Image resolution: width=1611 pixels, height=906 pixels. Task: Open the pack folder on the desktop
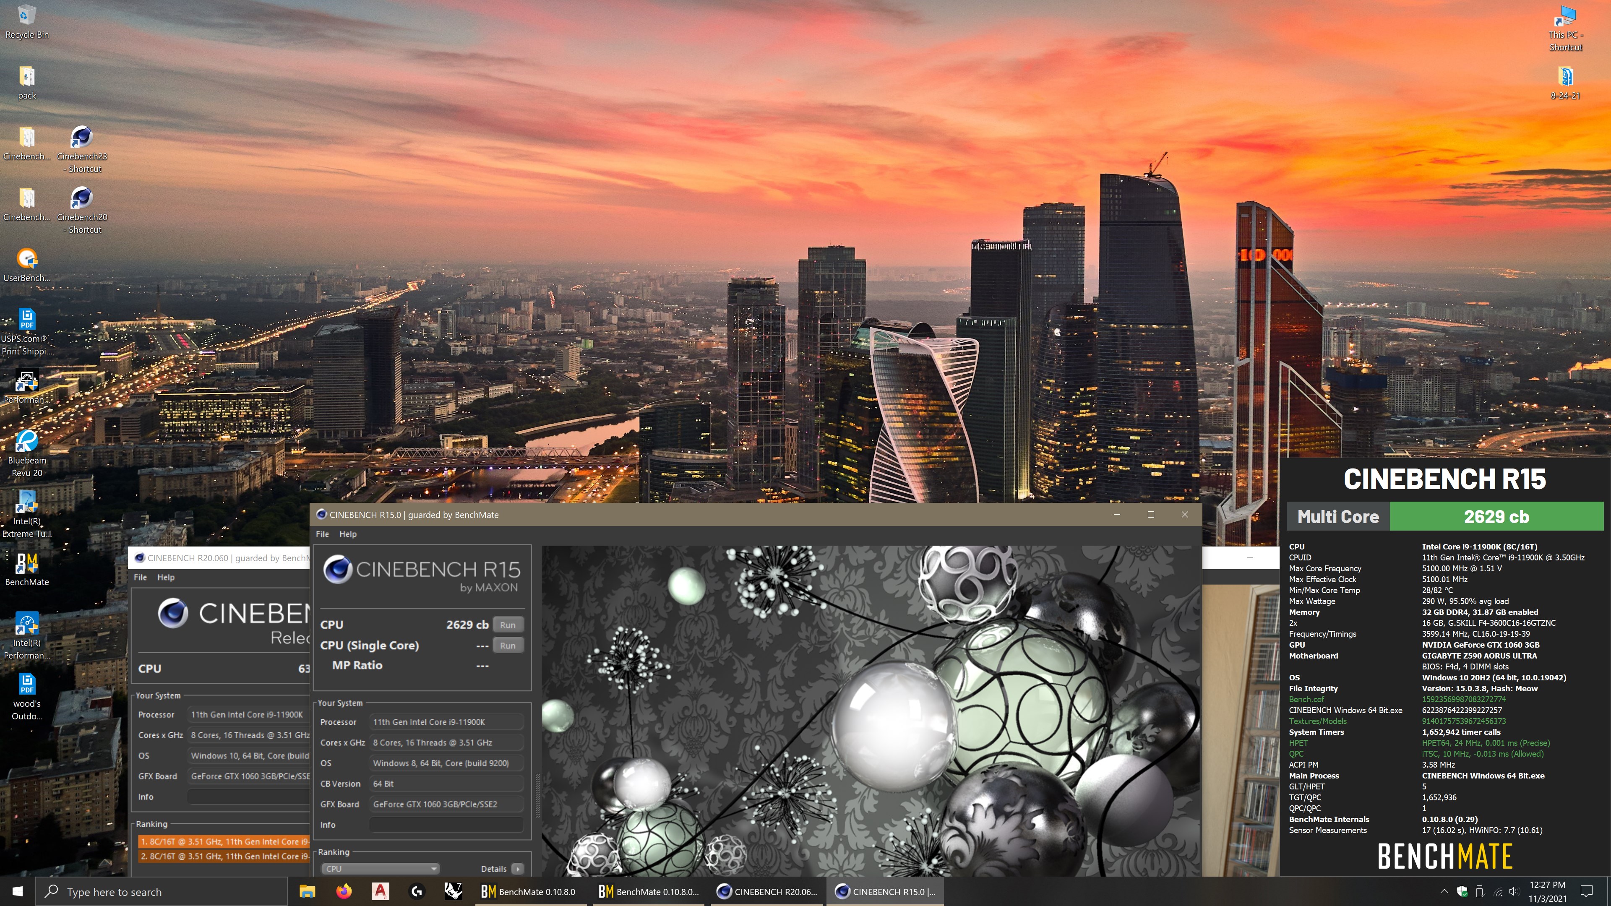coord(27,83)
